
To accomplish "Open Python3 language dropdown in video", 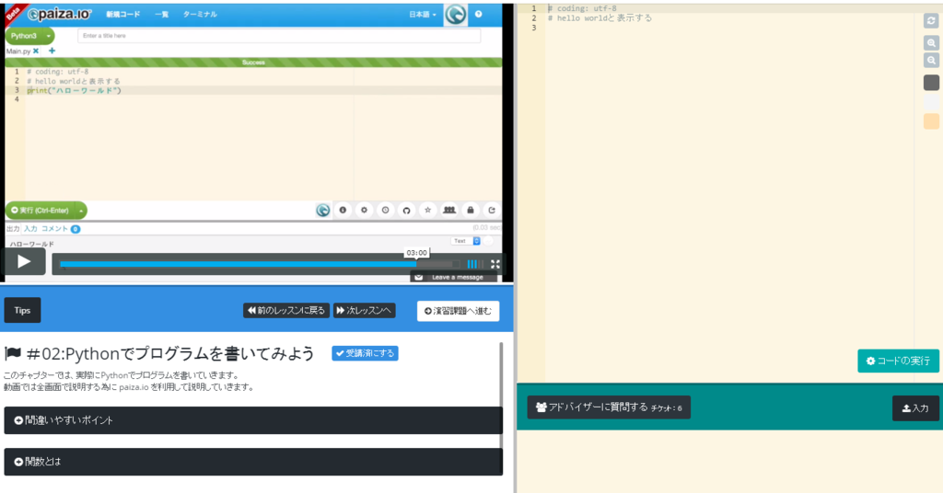I will coord(29,36).
